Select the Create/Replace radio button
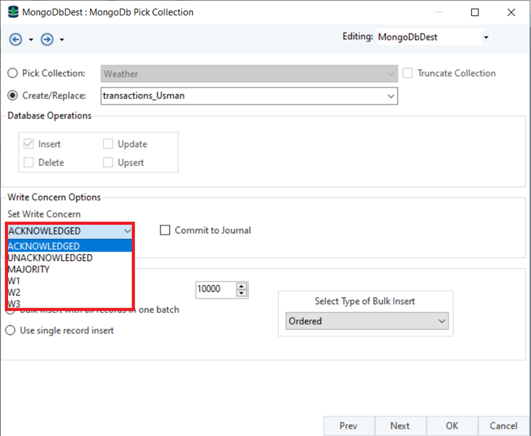This screenshot has height=436, width=531. [x=13, y=95]
